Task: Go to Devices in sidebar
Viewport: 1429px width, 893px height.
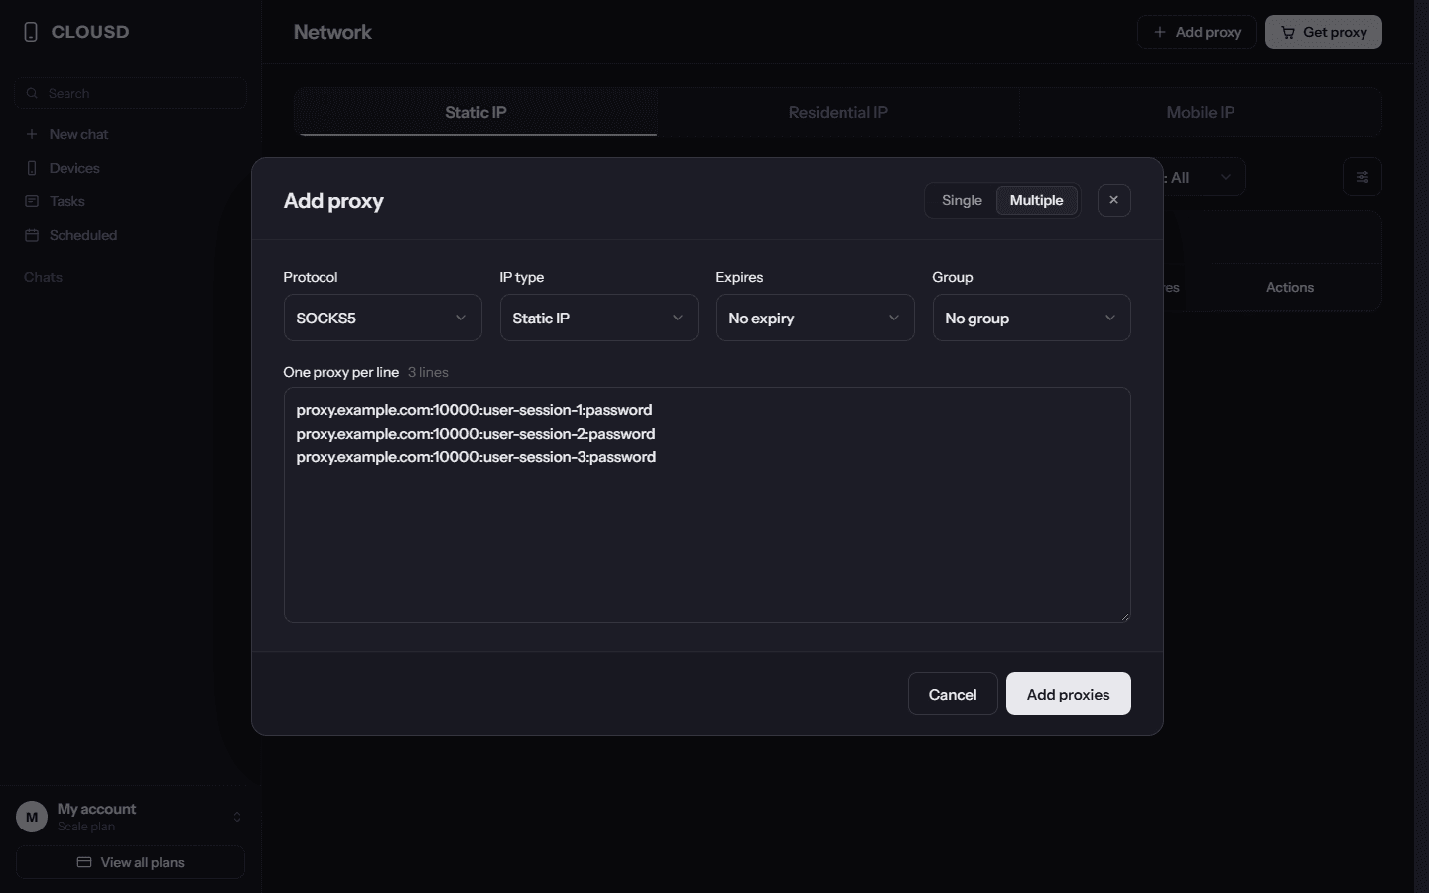Action: [130, 168]
